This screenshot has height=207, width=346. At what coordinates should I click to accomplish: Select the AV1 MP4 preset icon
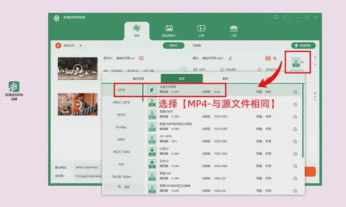point(152,139)
